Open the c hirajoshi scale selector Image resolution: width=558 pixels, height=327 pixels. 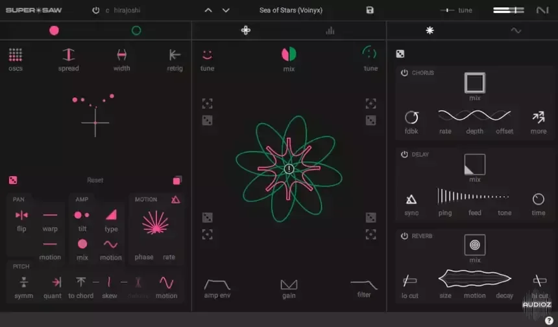click(123, 10)
